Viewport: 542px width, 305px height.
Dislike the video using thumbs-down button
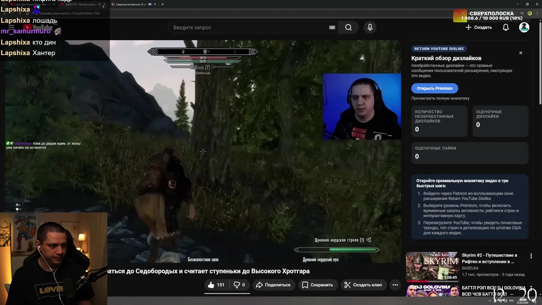click(239, 285)
